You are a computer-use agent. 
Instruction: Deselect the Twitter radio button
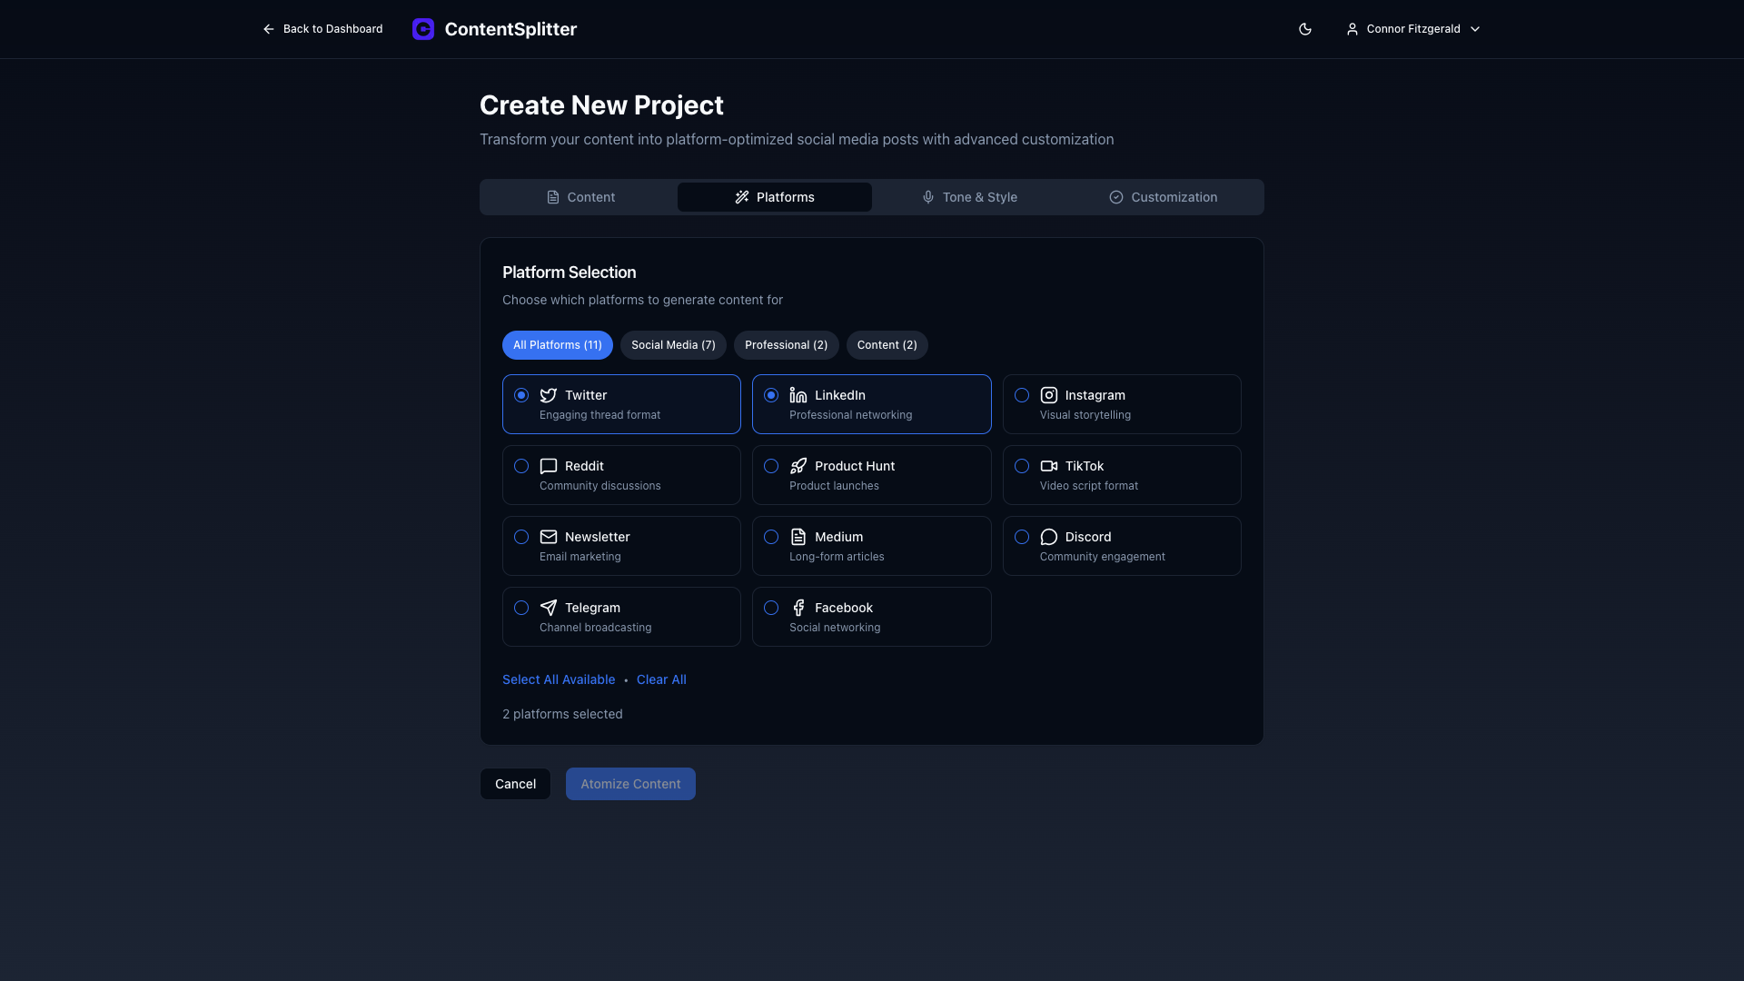(521, 395)
